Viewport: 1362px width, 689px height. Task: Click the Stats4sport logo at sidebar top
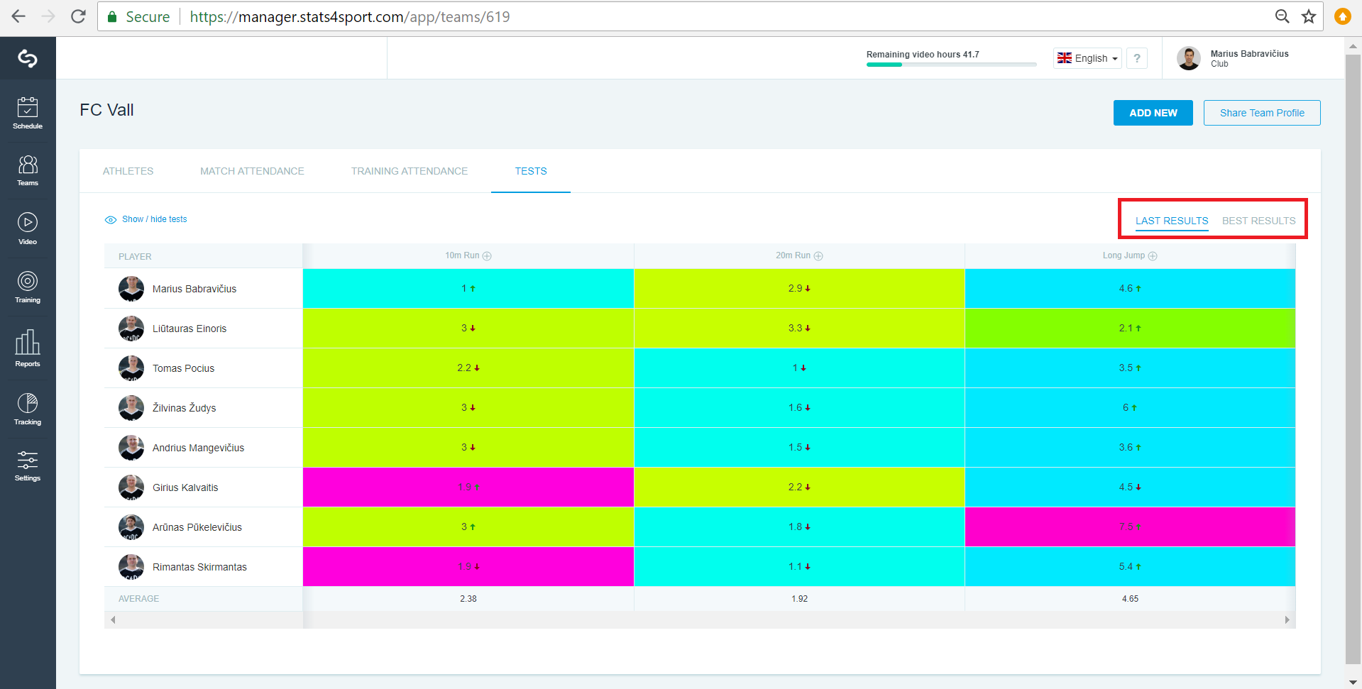tap(28, 58)
